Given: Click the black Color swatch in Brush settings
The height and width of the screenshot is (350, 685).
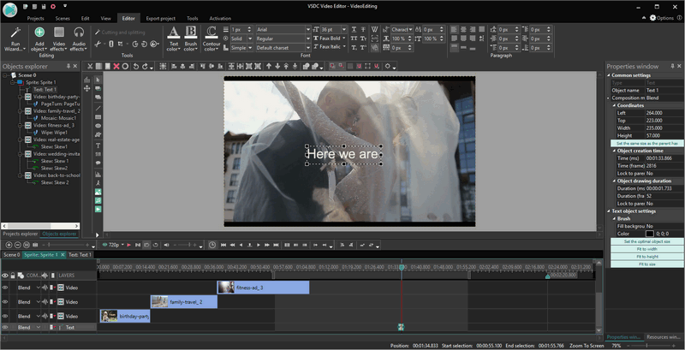Looking at the screenshot, I should [650, 234].
